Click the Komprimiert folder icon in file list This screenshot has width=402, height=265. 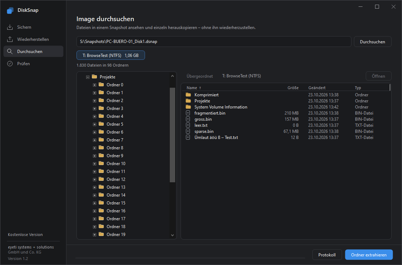click(x=188, y=95)
